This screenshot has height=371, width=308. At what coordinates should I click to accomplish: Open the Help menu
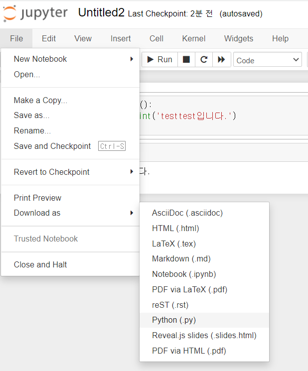pyautogui.click(x=280, y=38)
